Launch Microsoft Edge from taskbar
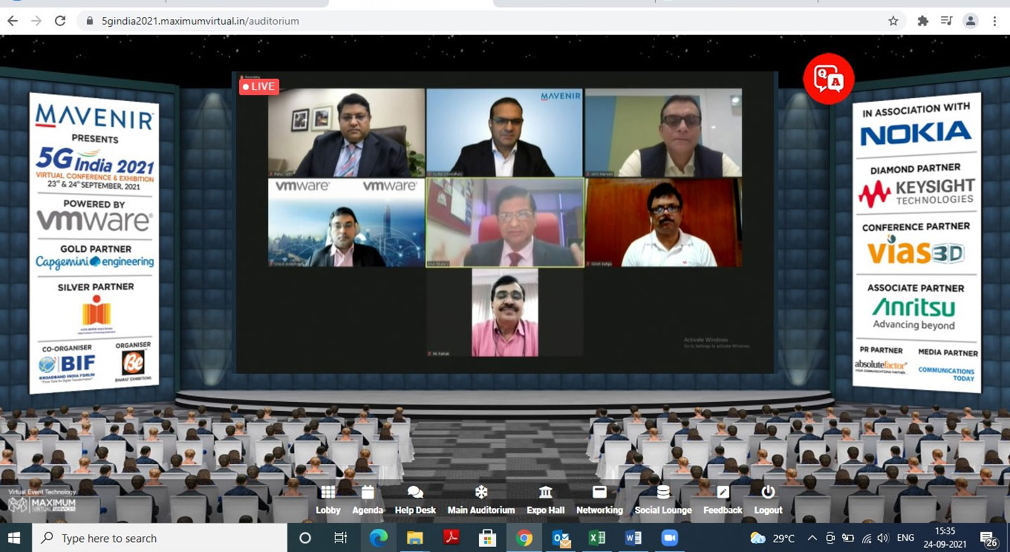This screenshot has height=552, width=1010. [379, 538]
